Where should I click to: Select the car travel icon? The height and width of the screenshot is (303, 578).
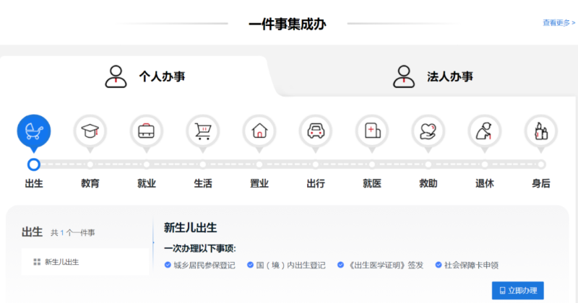pyautogui.click(x=316, y=131)
